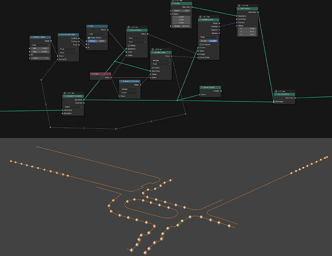
Task: Click the Count field in the Points node
Action: [181, 11]
